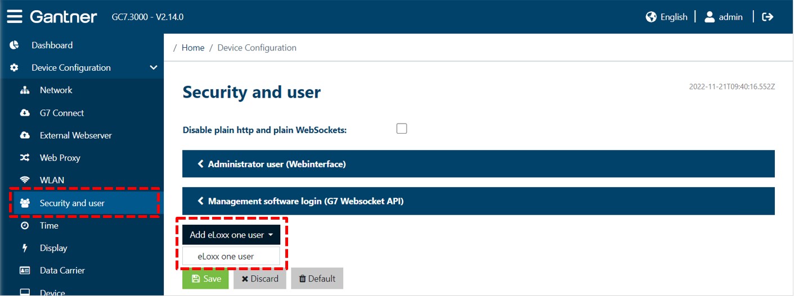The width and height of the screenshot is (794, 296).
Task: Click Device Configuration breadcrumb
Action: pyautogui.click(x=257, y=48)
